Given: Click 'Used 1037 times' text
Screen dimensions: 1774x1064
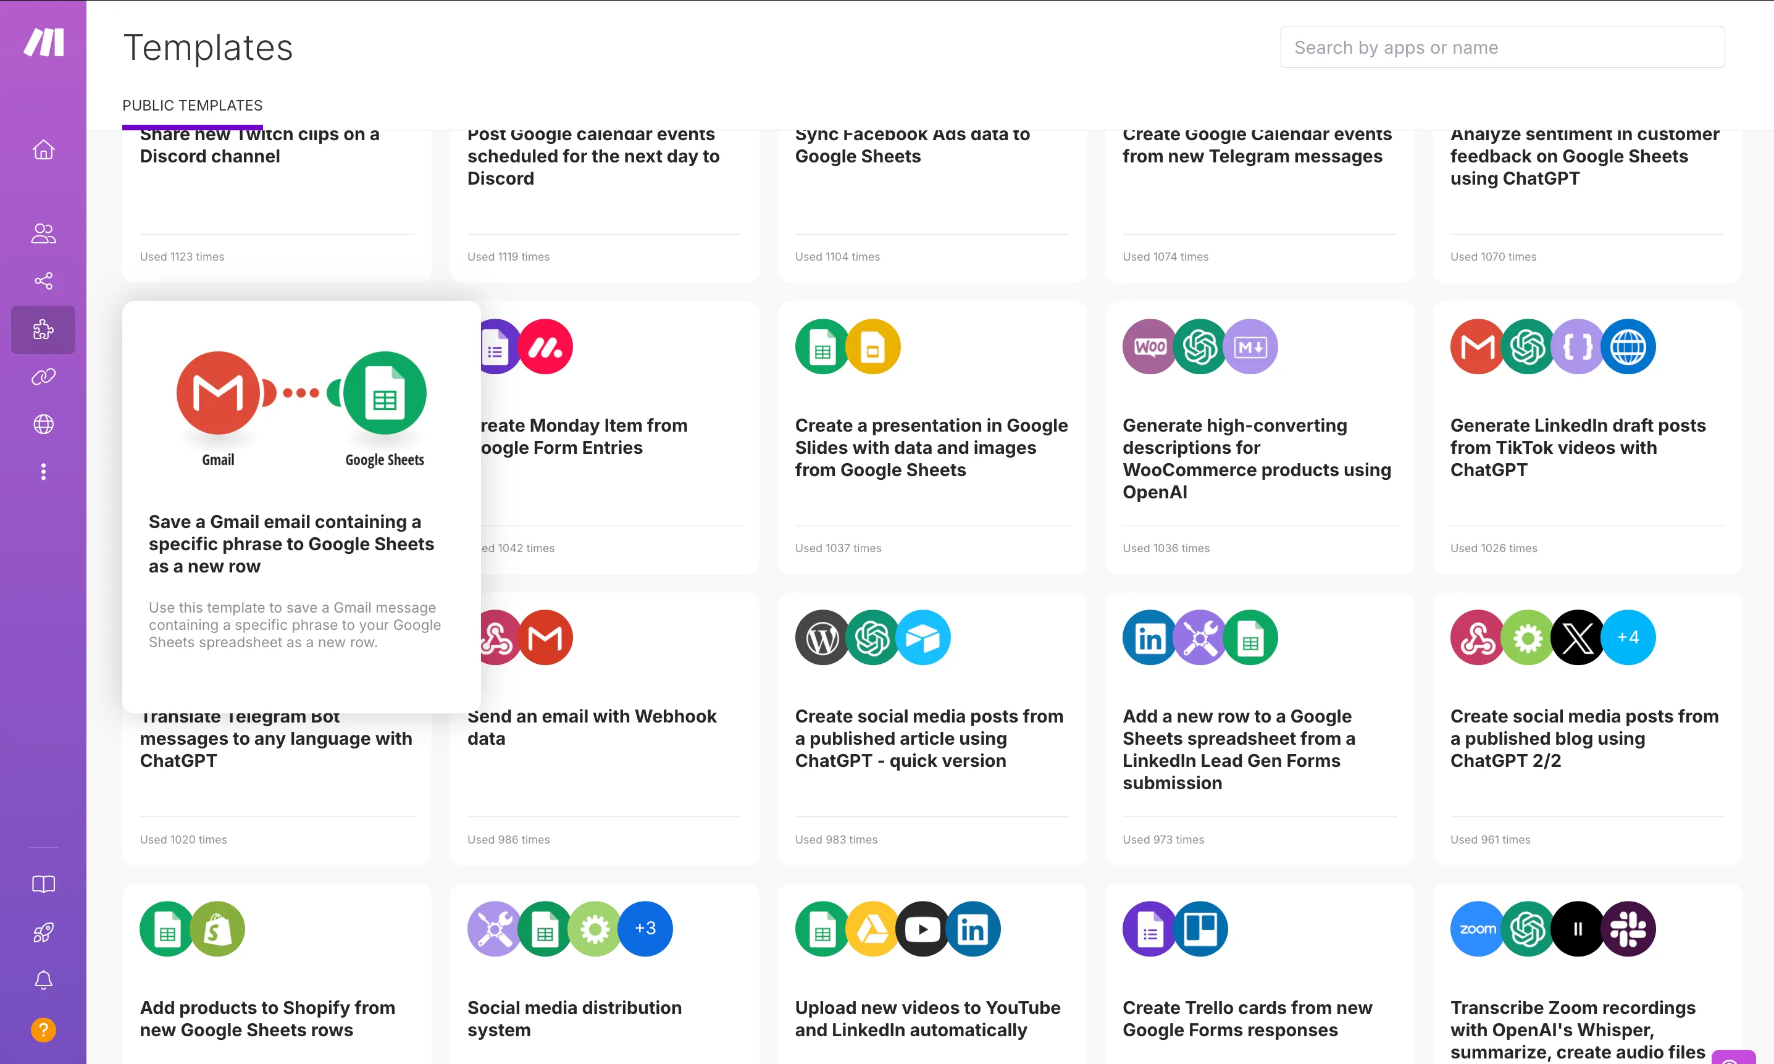Looking at the screenshot, I should point(838,548).
